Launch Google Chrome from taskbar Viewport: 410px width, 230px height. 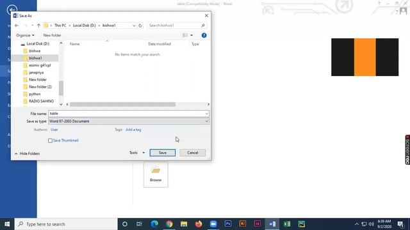click(169, 224)
